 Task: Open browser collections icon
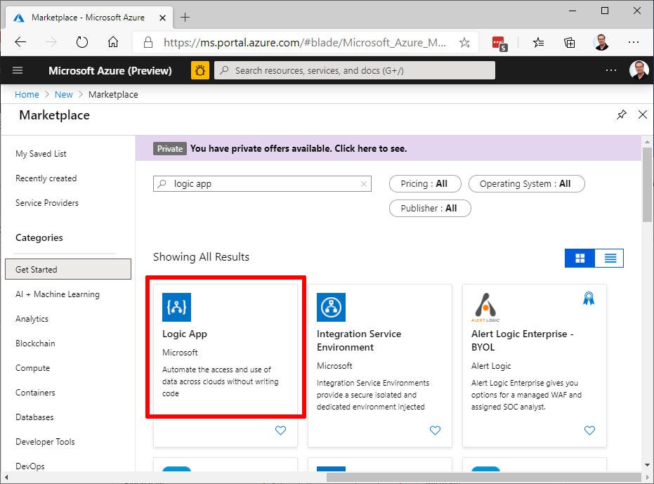pos(569,42)
